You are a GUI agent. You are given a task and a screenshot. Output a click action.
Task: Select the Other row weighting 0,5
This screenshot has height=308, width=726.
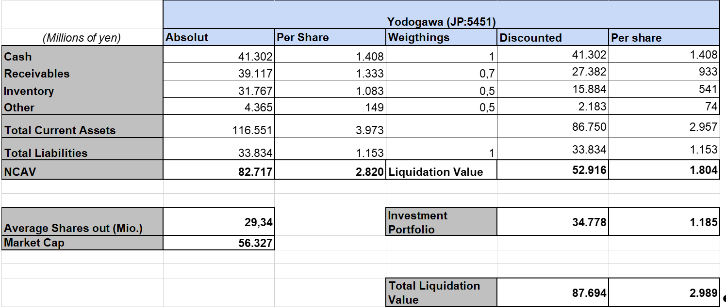(442, 107)
